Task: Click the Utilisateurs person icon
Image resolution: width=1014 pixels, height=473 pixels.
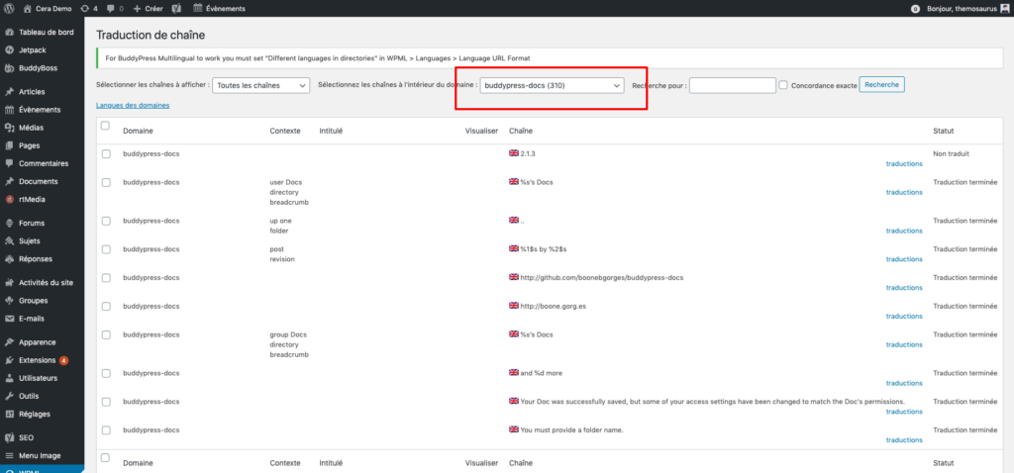Action: [9, 378]
